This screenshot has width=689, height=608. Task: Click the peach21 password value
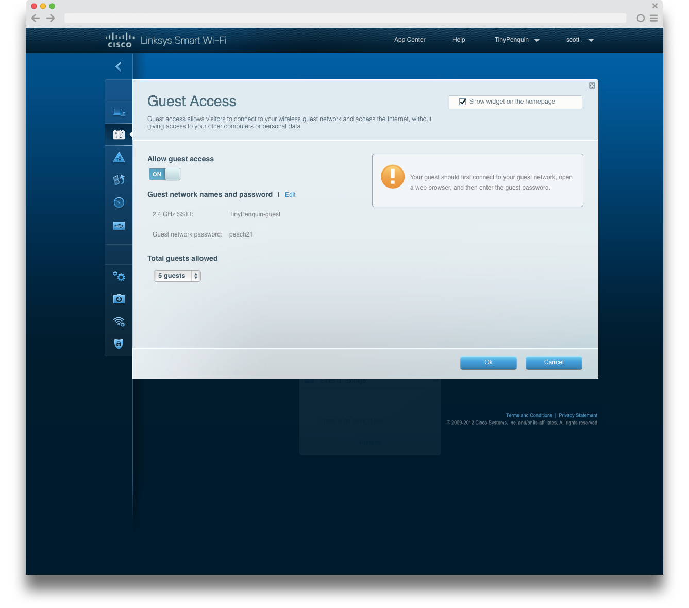pyautogui.click(x=241, y=234)
